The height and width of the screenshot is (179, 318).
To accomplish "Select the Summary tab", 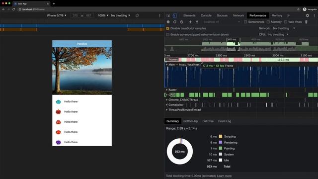I will click(x=172, y=121).
